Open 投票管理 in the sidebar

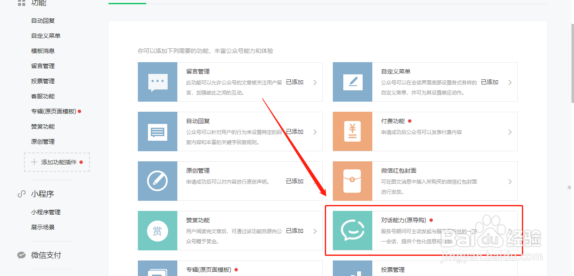point(43,81)
